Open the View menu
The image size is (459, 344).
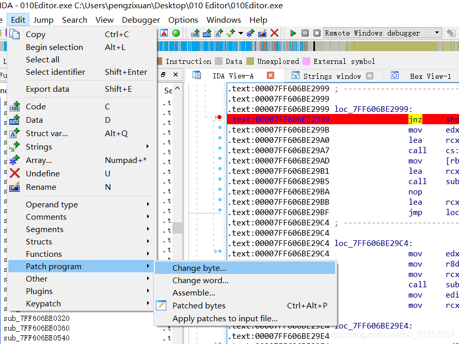coord(104,20)
